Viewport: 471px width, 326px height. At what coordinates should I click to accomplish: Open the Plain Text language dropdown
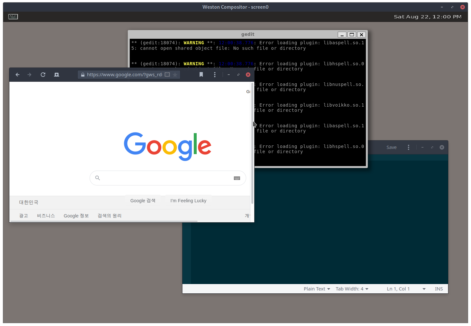click(317, 289)
